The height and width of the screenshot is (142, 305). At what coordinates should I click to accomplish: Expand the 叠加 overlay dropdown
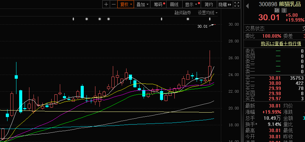143,4
